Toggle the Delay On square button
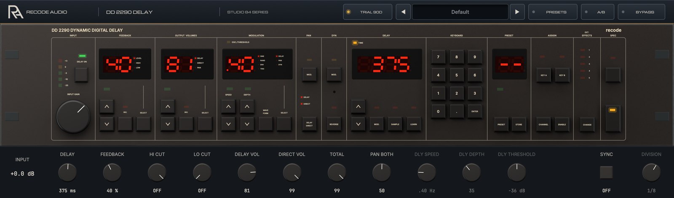The image size is (674, 198). [x=81, y=75]
